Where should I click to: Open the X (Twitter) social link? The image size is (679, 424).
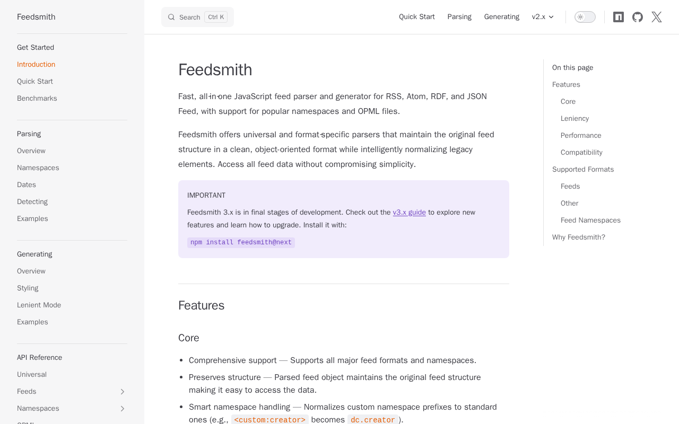657,17
